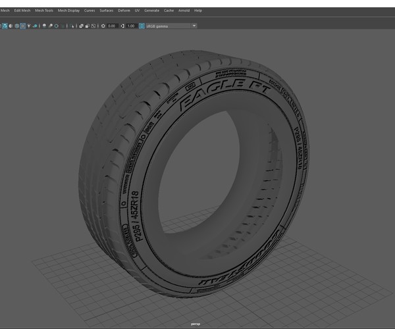Open the Cache menu

169,11
